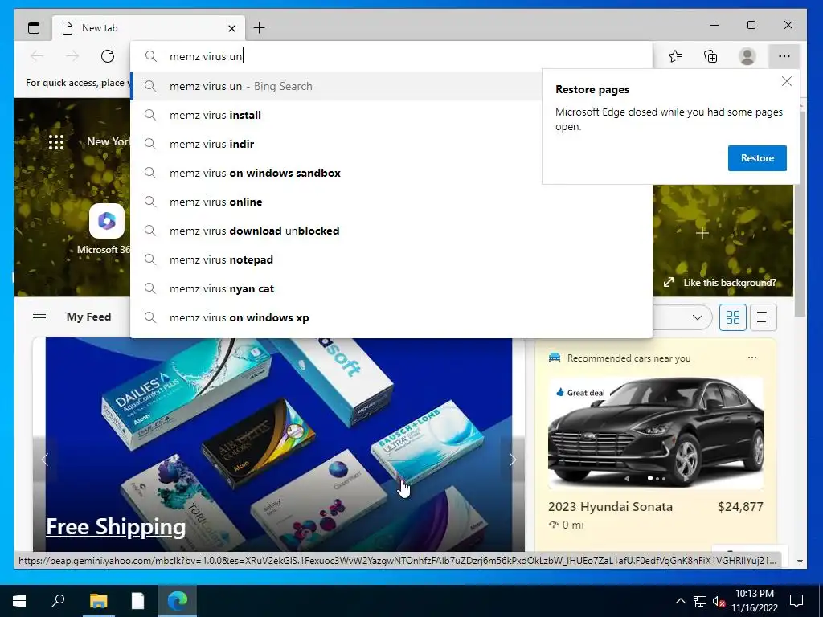Open the contact lenses ad image
Viewport: 823px width, 617px height.
(x=279, y=443)
